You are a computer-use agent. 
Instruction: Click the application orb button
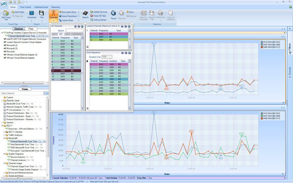tap(4, 4)
